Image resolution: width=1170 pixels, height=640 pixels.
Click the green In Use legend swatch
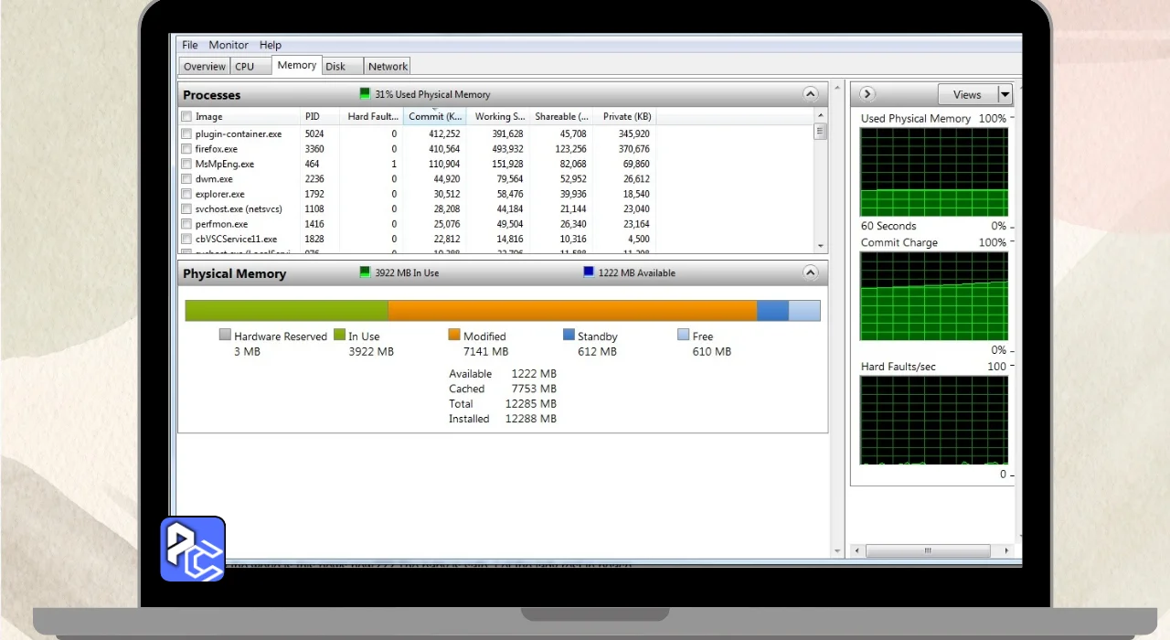coord(339,335)
